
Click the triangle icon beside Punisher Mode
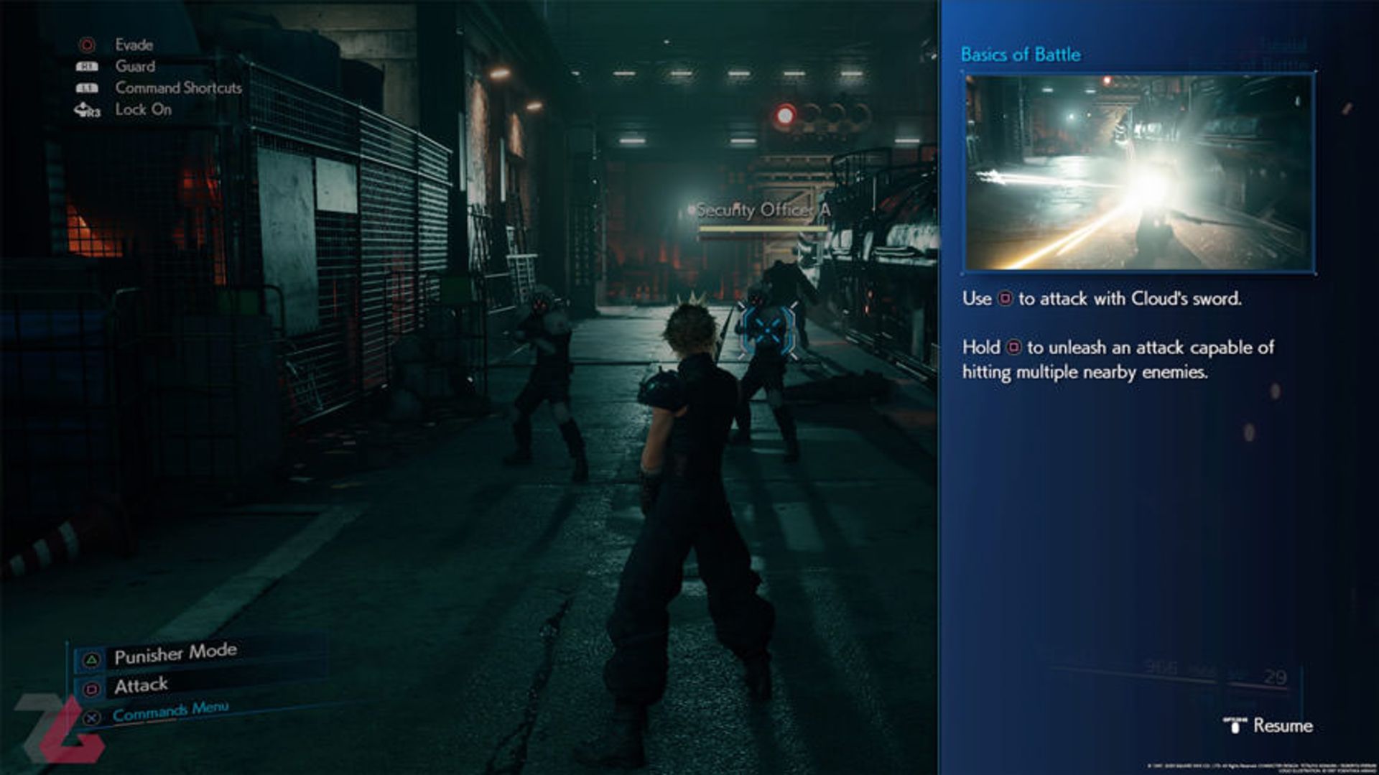[91, 659]
